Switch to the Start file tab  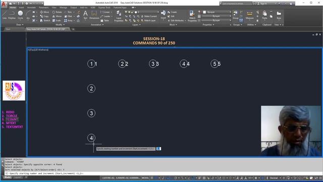pos(8,29)
